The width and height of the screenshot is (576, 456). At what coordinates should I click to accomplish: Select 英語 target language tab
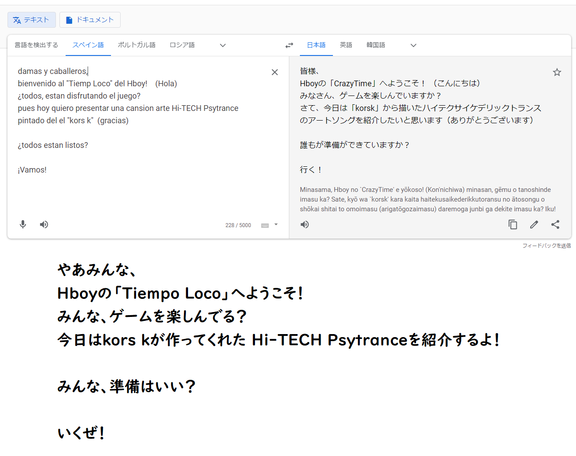(346, 45)
